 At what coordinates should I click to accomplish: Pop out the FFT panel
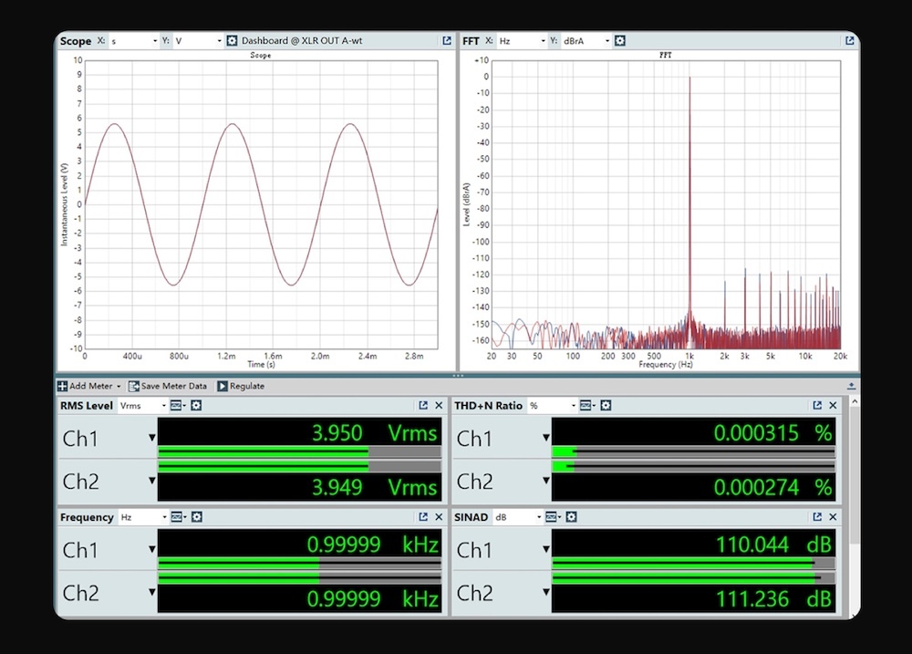tap(850, 41)
